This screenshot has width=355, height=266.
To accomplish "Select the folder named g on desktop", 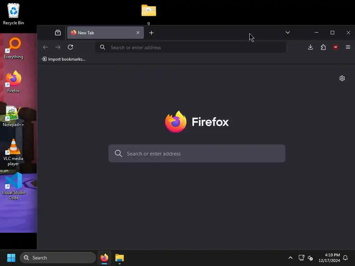I will point(148,14).
